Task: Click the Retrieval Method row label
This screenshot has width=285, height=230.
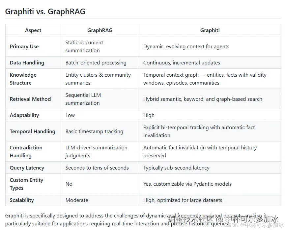Action: click(x=30, y=99)
